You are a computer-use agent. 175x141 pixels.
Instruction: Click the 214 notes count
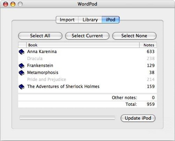(151, 79)
